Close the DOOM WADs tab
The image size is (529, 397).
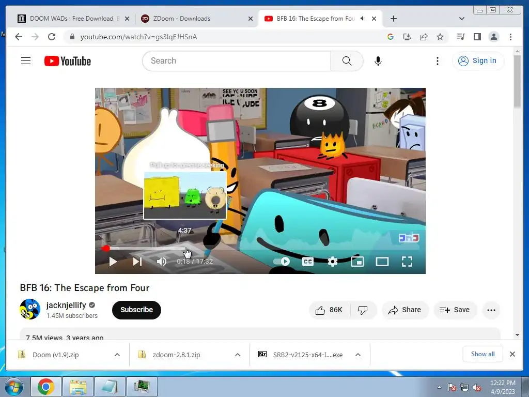click(127, 19)
